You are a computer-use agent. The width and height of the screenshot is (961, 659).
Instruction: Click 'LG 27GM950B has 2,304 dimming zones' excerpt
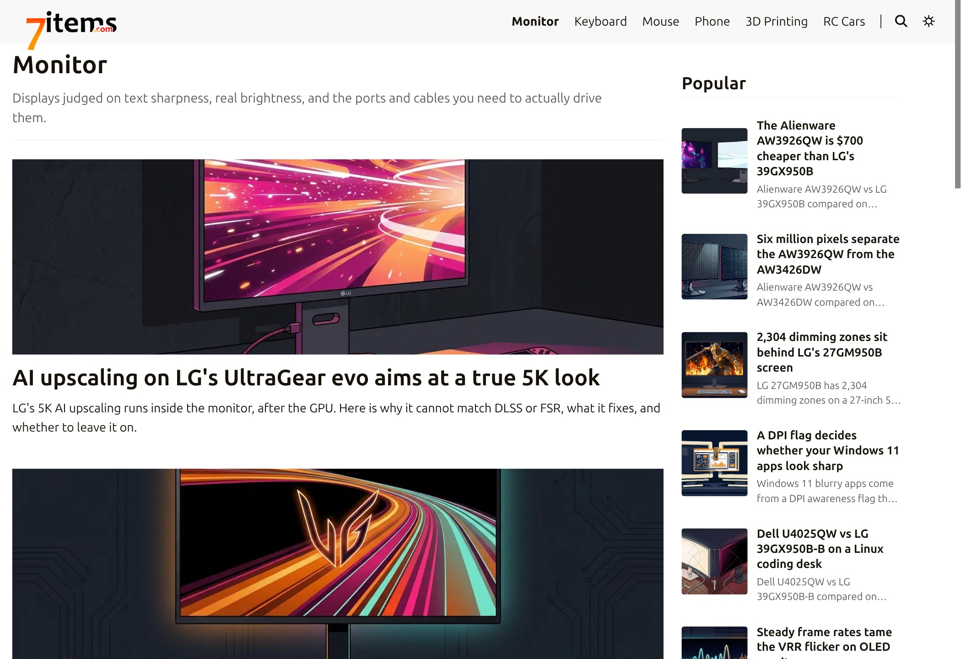(x=829, y=393)
